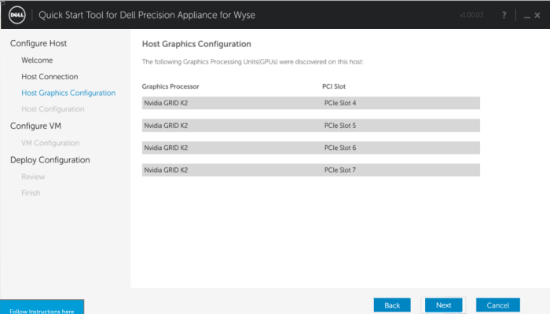Select the Host Connection step
This screenshot has height=314, width=550.
(49, 76)
